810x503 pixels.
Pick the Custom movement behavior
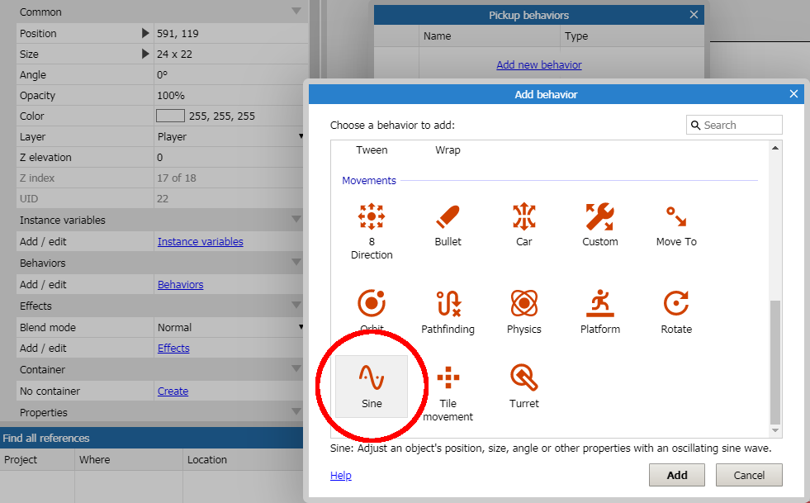599,216
